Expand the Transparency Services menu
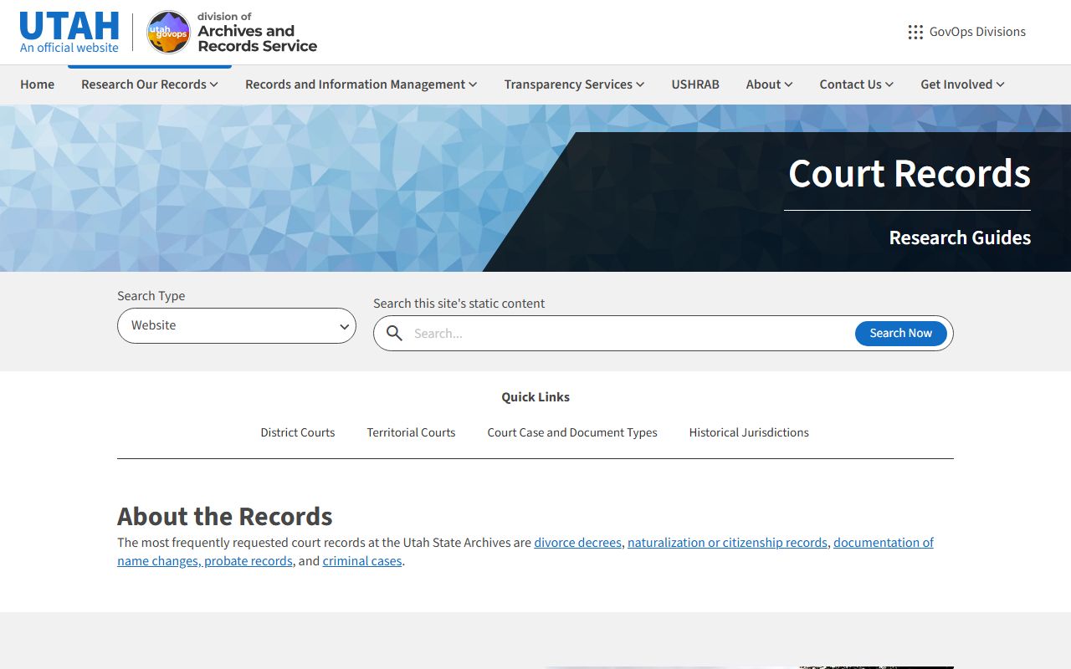Viewport: 1071px width, 669px height. pos(574,84)
